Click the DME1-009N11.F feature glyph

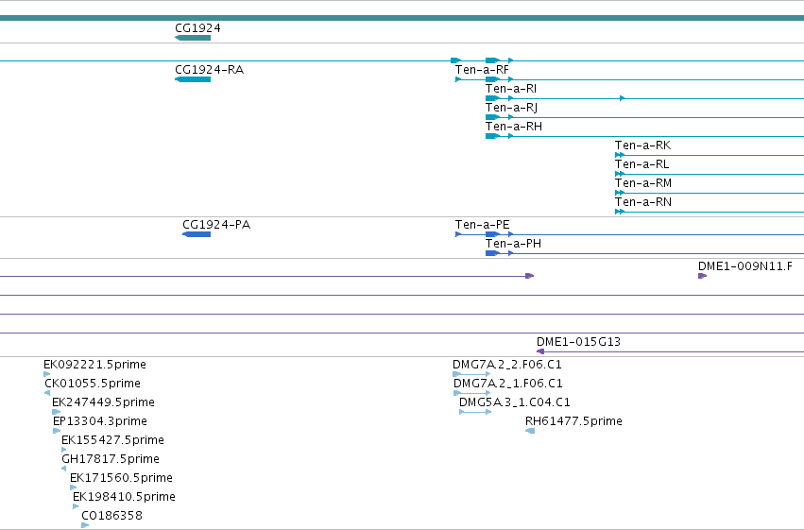pos(703,276)
